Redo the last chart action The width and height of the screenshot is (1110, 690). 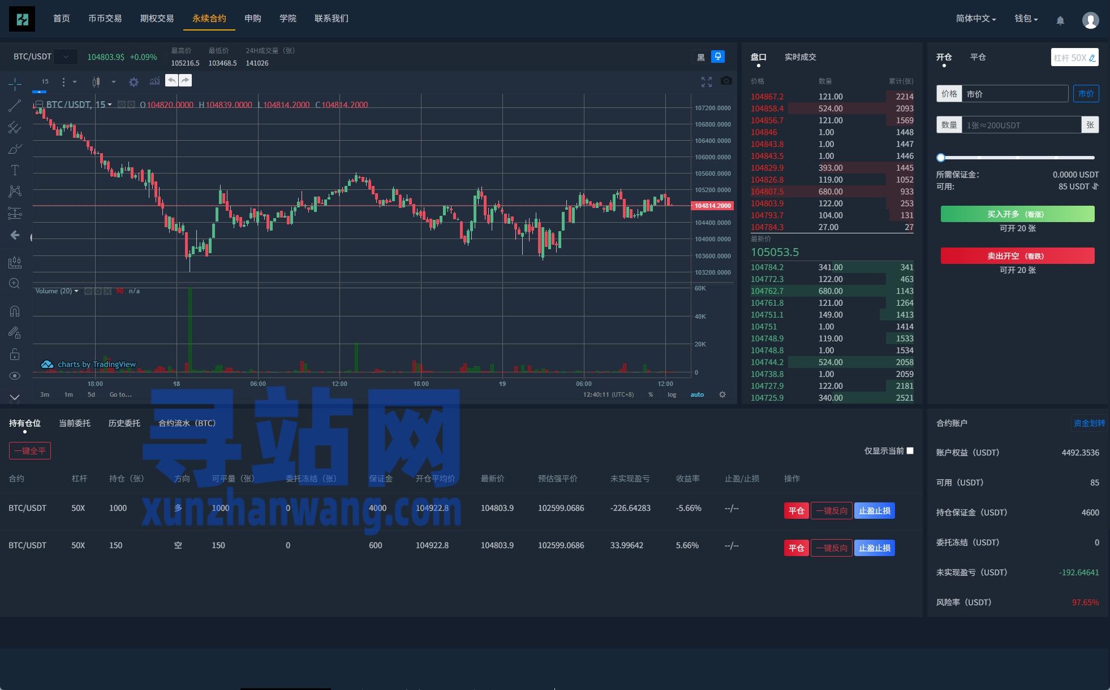[185, 80]
